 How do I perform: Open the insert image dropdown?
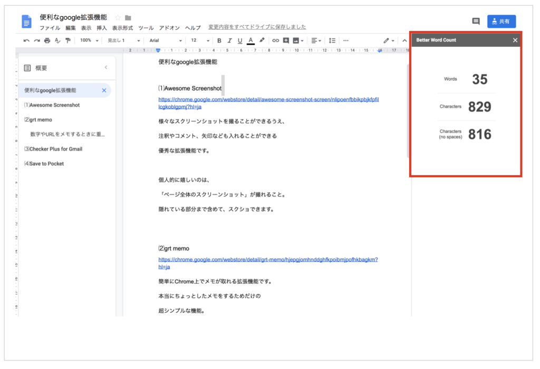298,41
